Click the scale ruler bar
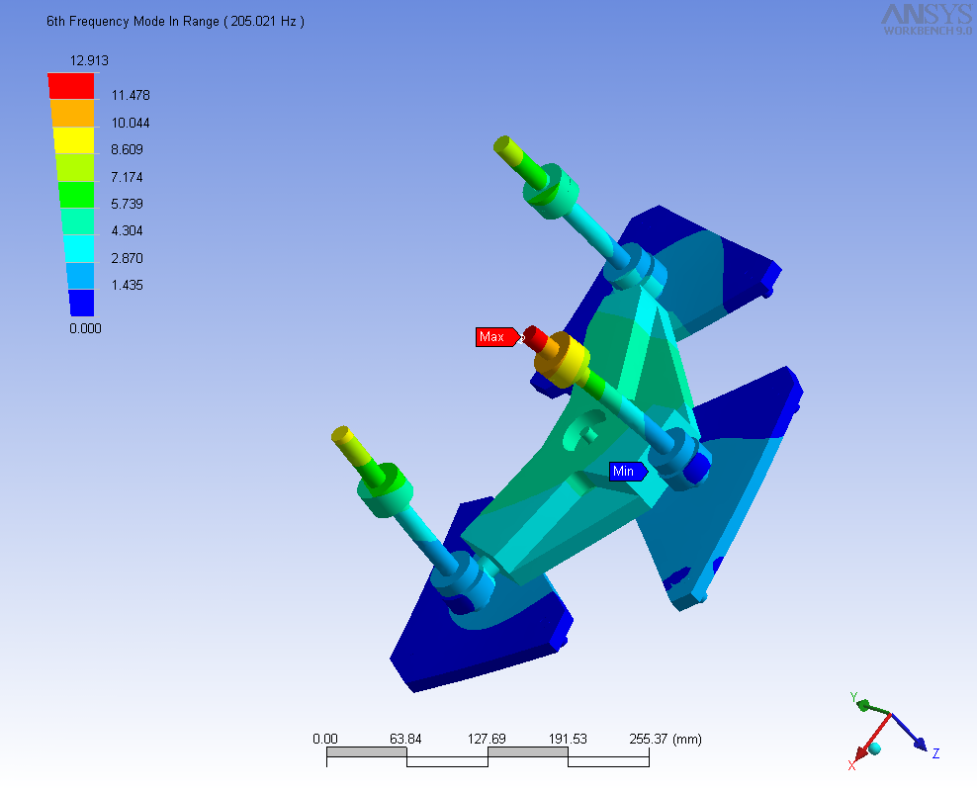The width and height of the screenshot is (977, 791). (488, 756)
